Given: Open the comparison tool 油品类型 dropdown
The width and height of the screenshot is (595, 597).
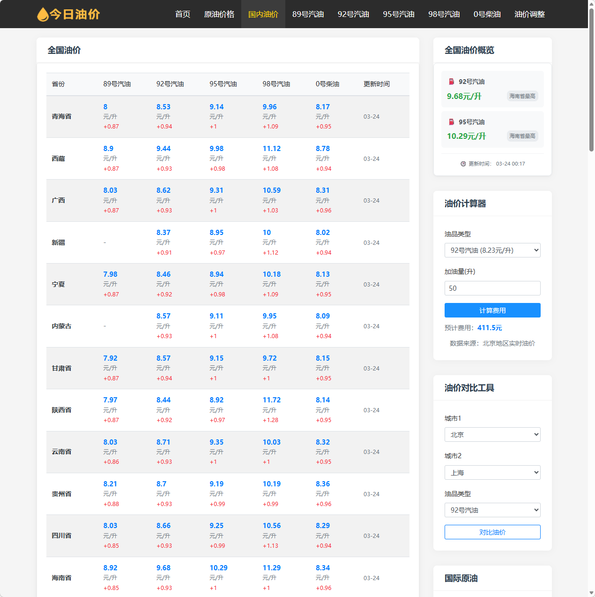Looking at the screenshot, I should pos(492,510).
